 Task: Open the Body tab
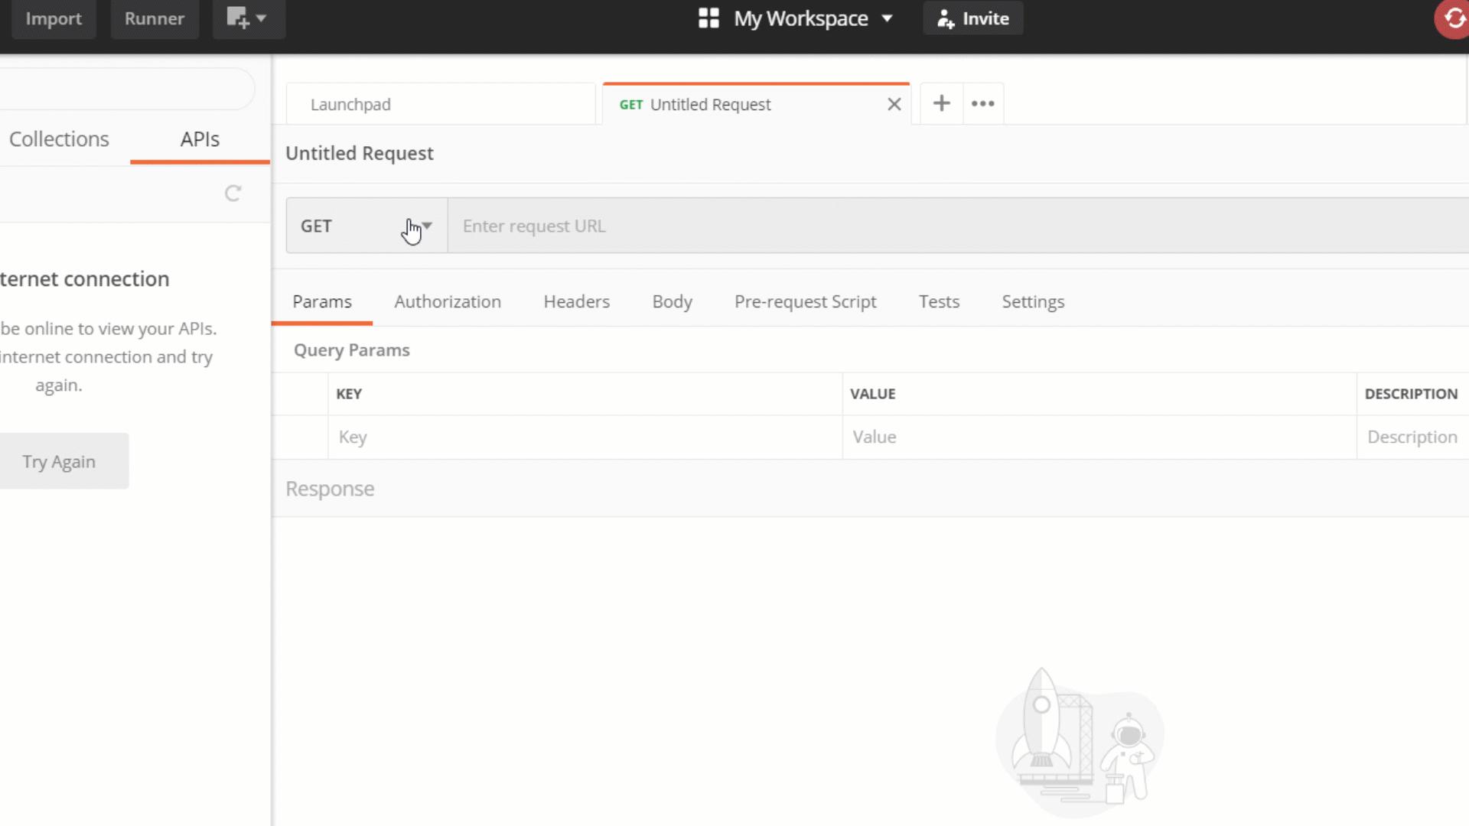pos(673,301)
